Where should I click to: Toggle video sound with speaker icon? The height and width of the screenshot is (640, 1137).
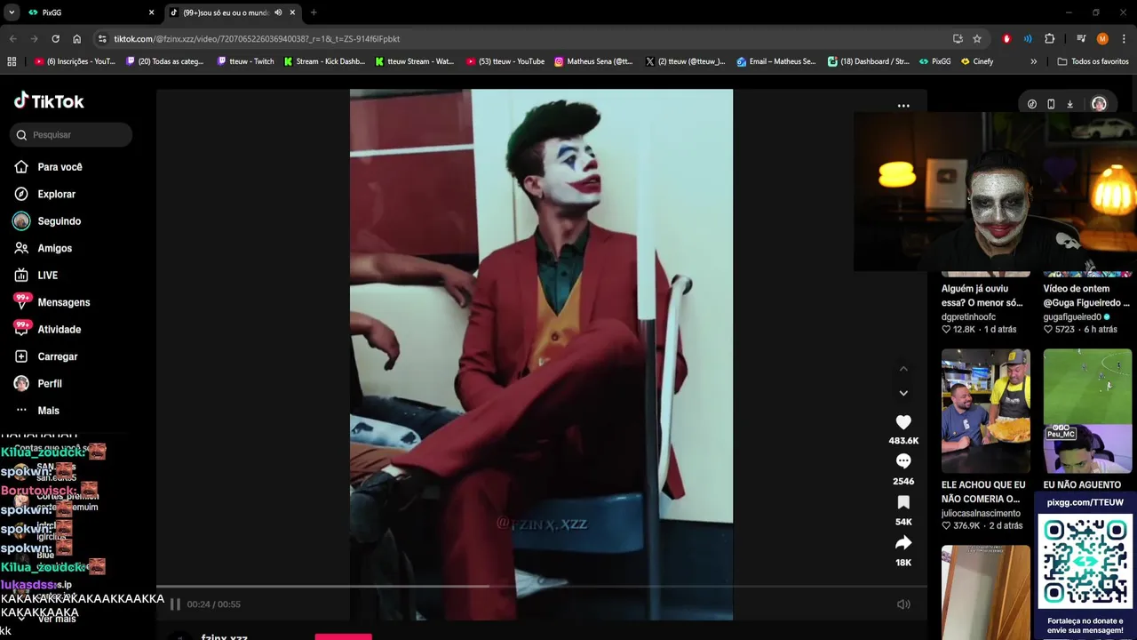click(x=903, y=604)
